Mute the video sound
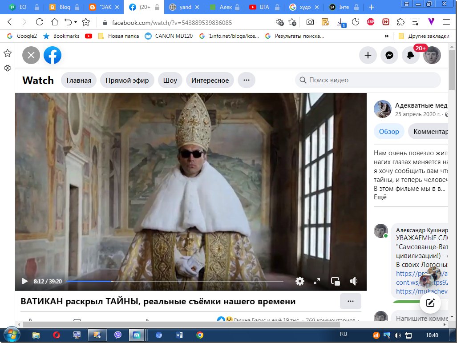 [353, 281]
